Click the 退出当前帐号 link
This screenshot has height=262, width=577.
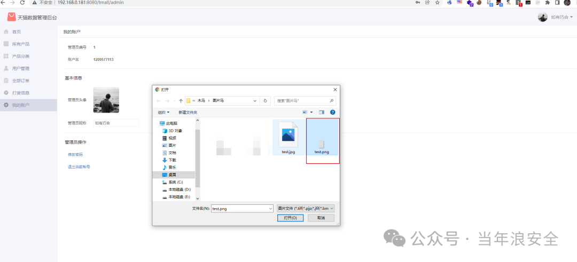click(79, 167)
